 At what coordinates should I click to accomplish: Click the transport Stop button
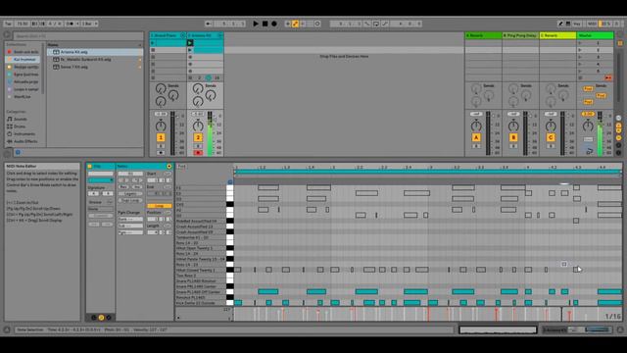pyautogui.click(x=265, y=24)
